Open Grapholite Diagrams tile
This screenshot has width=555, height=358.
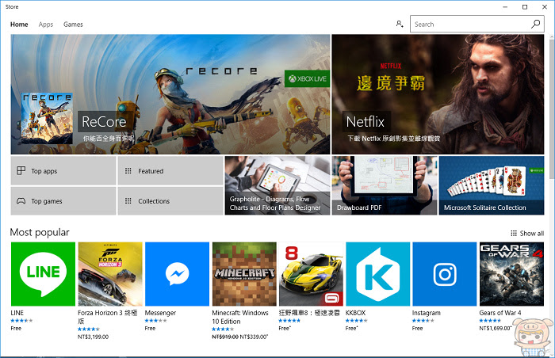[x=277, y=185]
